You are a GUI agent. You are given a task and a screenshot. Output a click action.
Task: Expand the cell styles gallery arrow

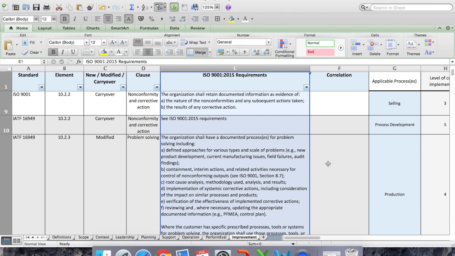coord(341,48)
